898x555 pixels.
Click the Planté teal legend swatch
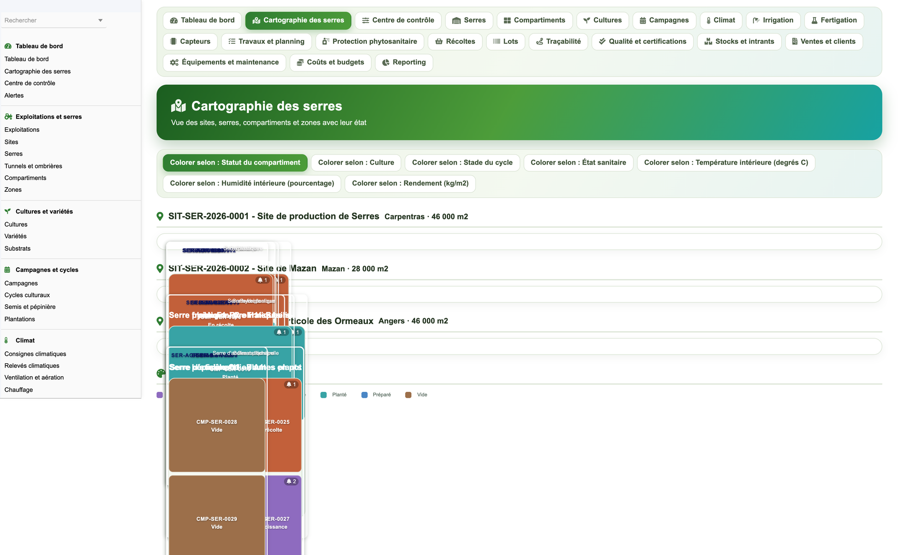323,395
